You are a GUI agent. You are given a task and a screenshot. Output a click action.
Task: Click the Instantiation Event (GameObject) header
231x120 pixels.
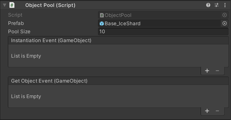tap(51, 40)
